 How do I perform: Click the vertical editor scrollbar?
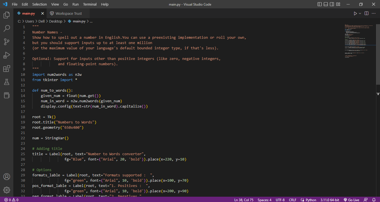[x=378, y=54]
